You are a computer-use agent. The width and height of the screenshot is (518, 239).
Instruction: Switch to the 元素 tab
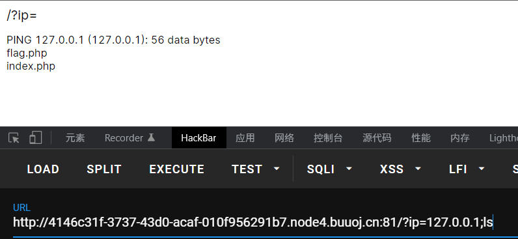(x=75, y=138)
